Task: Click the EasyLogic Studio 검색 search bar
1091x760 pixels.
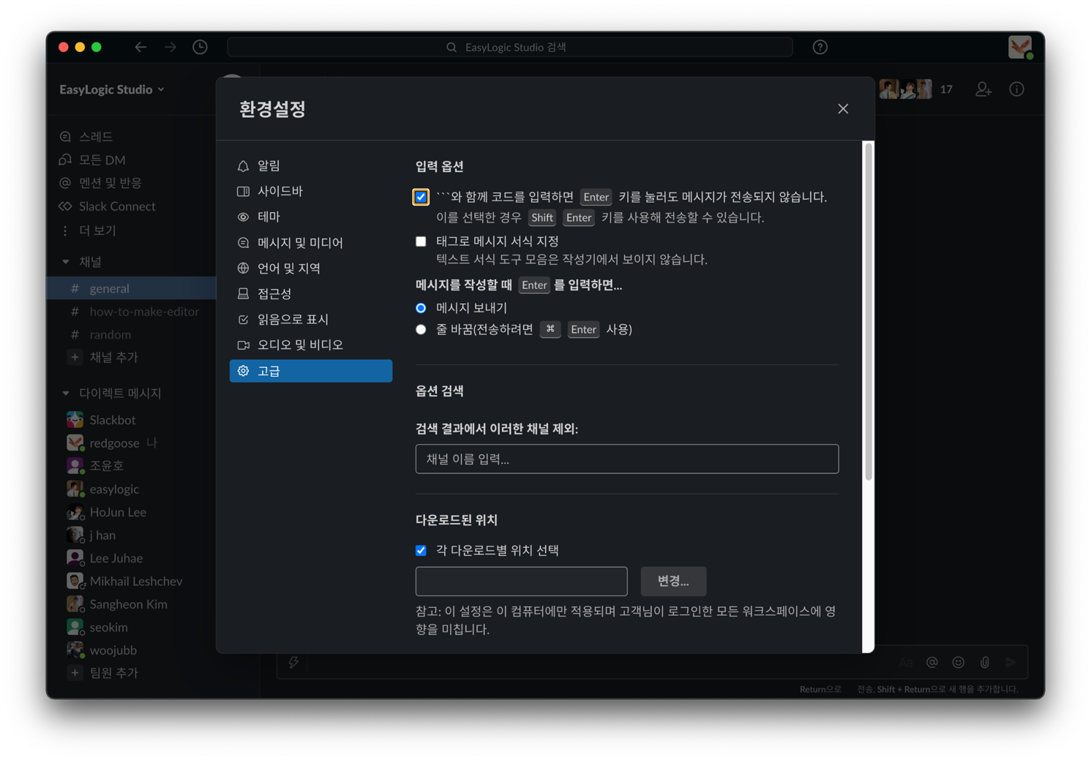Action: [x=510, y=47]
